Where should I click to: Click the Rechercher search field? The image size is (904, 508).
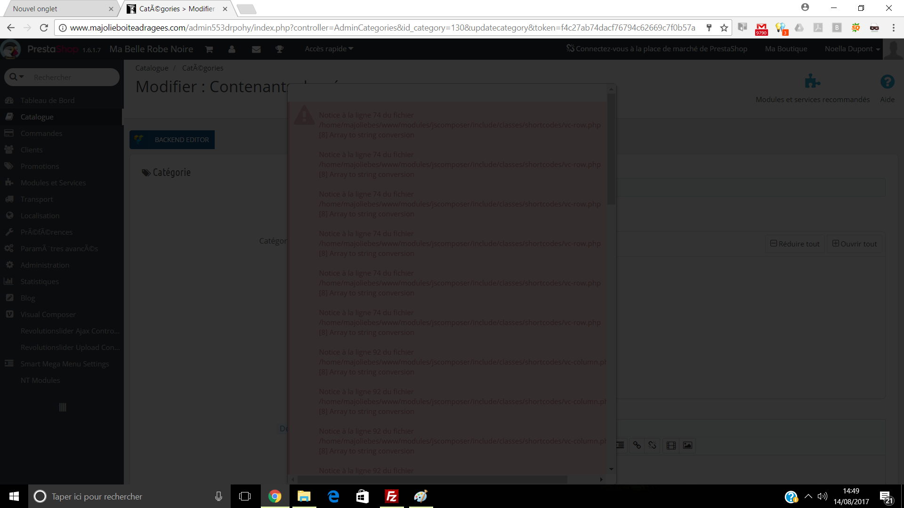[x=71, y=77]
